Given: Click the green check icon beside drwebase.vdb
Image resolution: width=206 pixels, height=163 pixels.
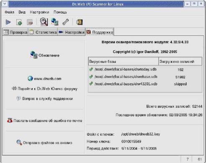Looking at the screenshot, I should 91,76.
